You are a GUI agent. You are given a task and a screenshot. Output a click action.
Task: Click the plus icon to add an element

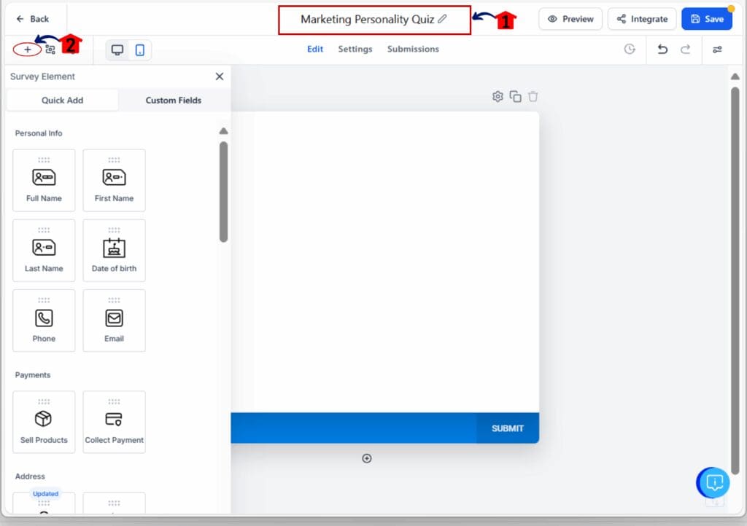27,49
